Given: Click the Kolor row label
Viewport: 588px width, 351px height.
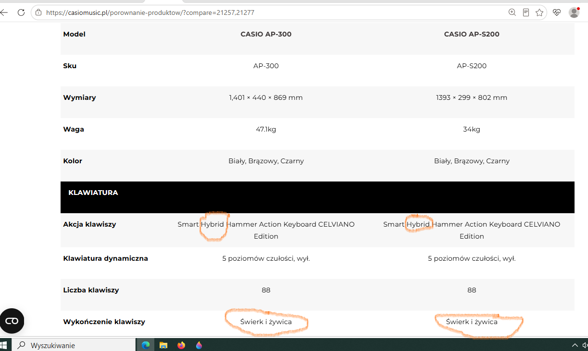Looking at the screenshot, I should pos(73,161).
